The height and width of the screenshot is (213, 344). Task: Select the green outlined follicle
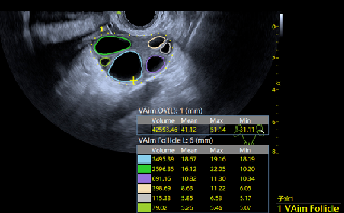click(x=113, y=45)
